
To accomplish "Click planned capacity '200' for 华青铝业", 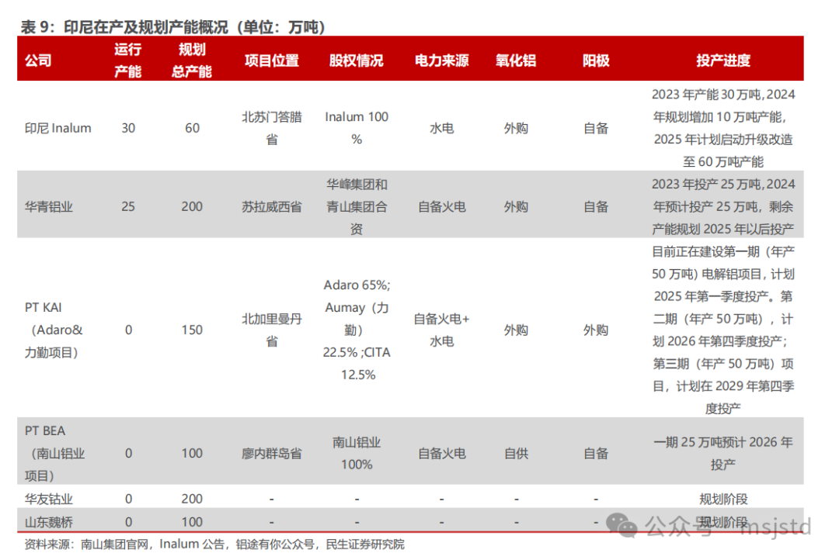I will pyautogui.click(x=192, y=207).
